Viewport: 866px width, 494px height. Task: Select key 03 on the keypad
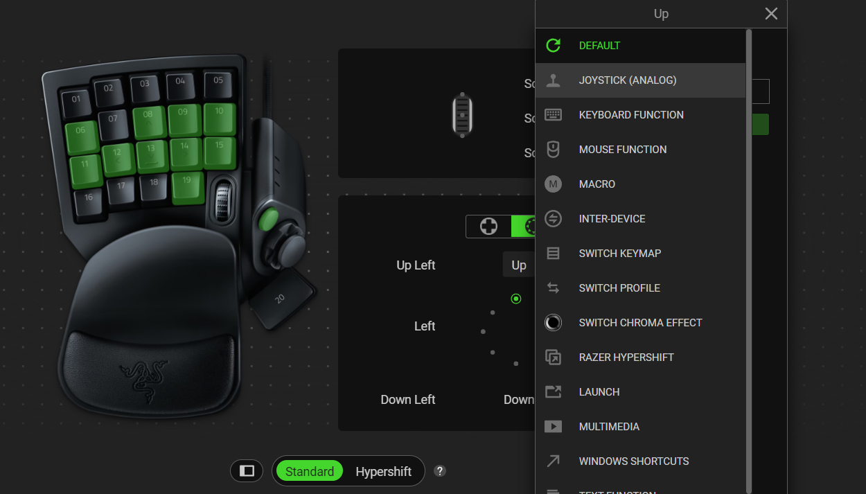pos(146,89)
